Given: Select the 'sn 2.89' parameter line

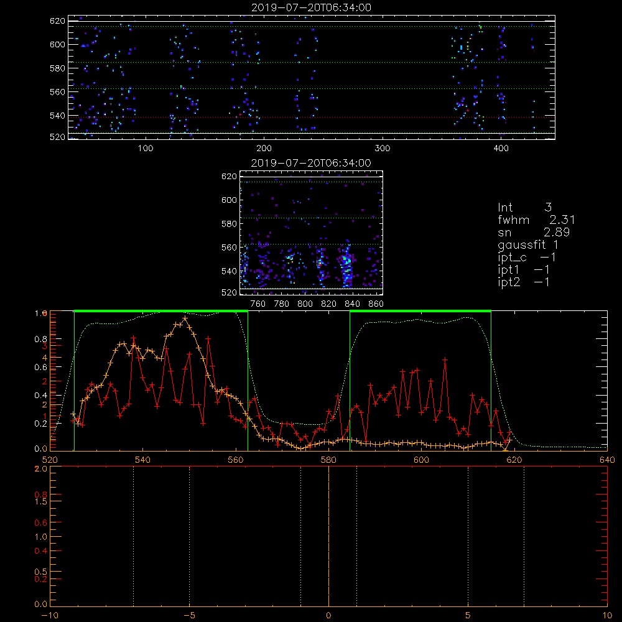Looking at the screenshot, I should coord(534,232).
